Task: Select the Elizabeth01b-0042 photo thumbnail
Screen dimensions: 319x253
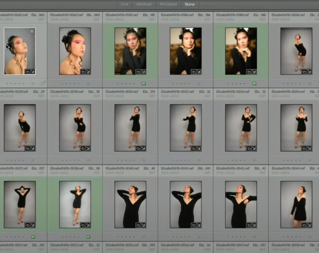Action: (x=241, y=204)
